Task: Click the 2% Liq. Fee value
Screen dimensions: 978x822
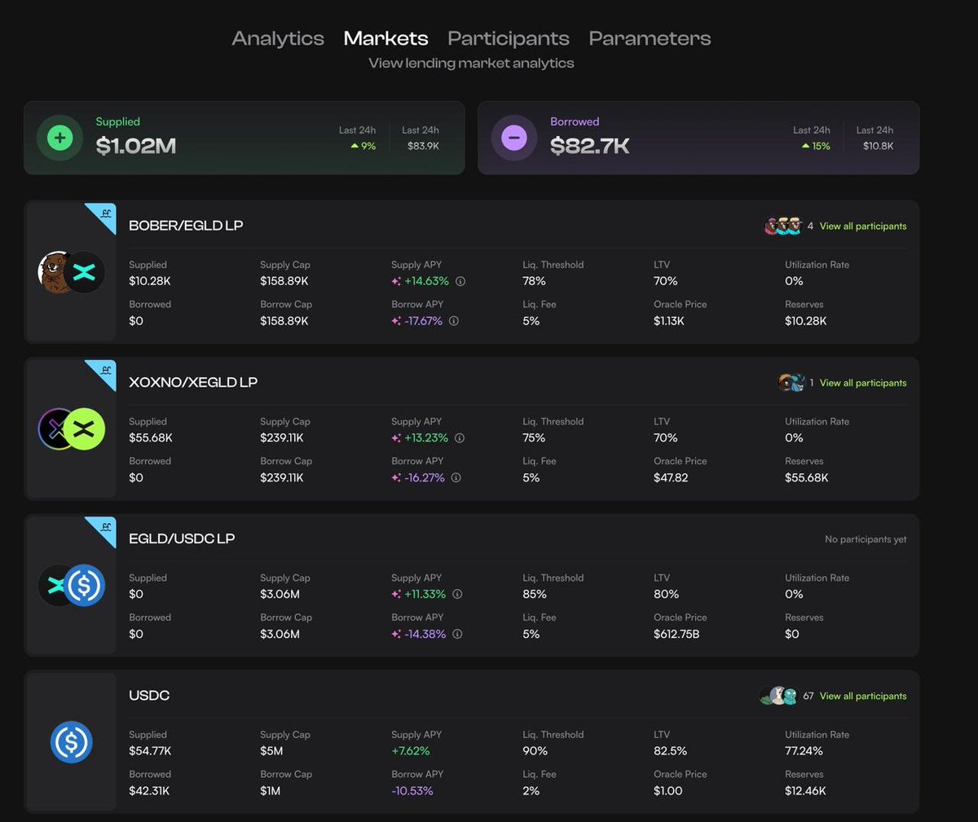Action: 531,791
